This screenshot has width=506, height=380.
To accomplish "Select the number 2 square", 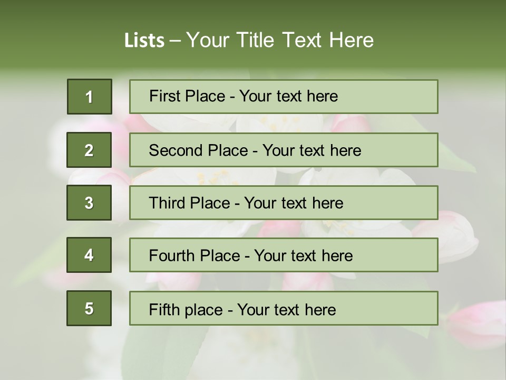I will (x=89, y=150).
